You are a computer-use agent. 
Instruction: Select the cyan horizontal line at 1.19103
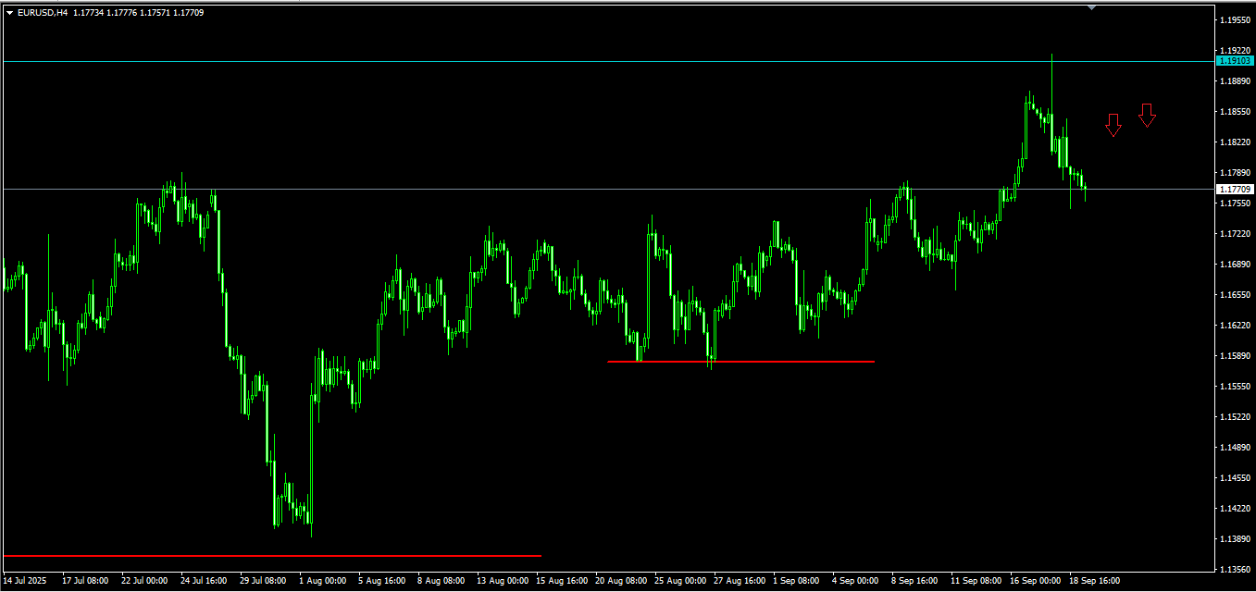(x=607, y=61)
